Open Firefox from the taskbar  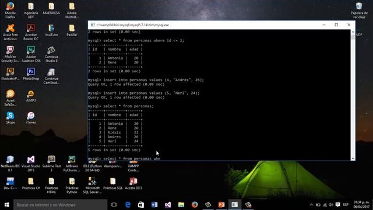pos(195,205)
